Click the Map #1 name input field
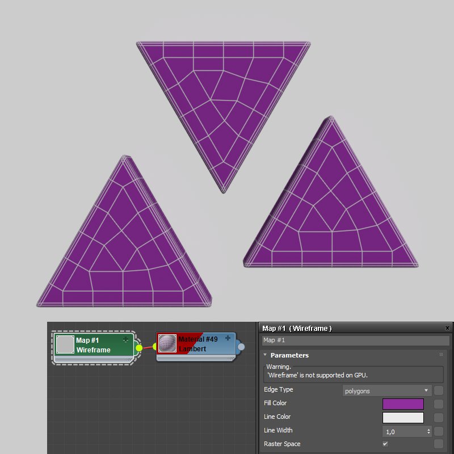The height and width of the screenshot is (454, 454). [x=356, y=340]
